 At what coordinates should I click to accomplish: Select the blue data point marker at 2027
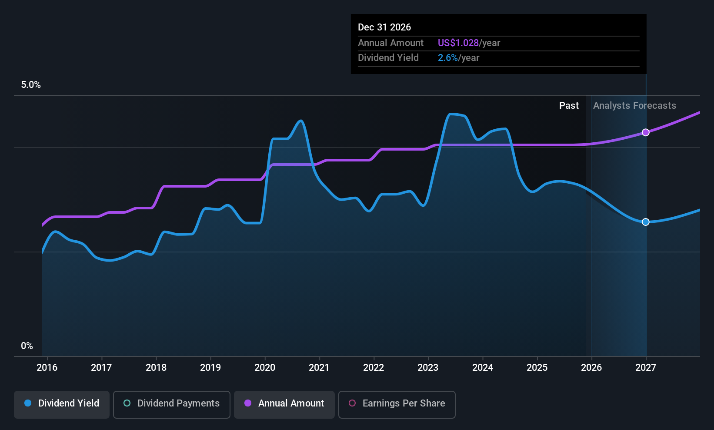click(646, 222)
